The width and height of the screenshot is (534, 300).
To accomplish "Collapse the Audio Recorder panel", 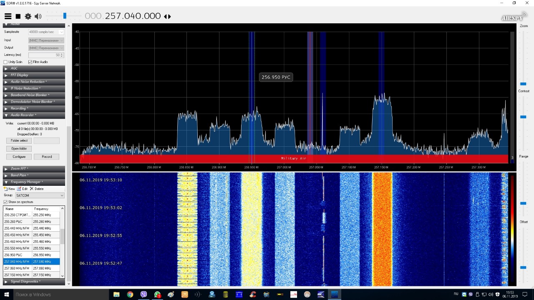I will click(34, 115).
